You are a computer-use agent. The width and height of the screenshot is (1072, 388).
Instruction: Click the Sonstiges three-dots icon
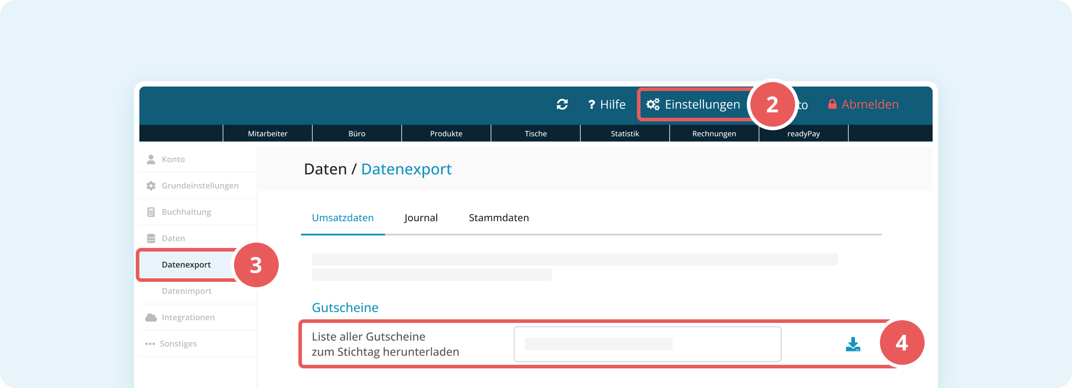pos(150,344)
